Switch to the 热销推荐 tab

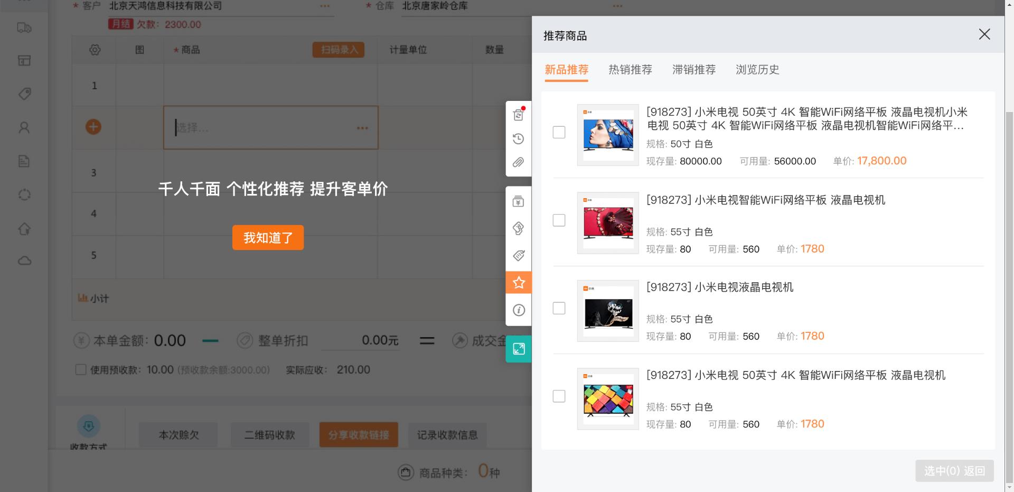630,70
